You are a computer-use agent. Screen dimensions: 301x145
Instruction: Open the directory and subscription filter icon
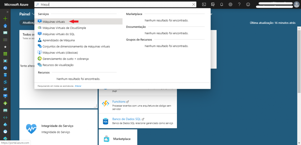[x=213, y=4]
